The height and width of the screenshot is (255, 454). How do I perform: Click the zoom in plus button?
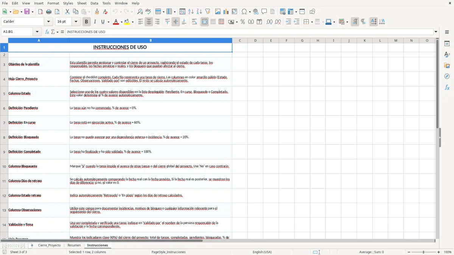coord(439,252)
